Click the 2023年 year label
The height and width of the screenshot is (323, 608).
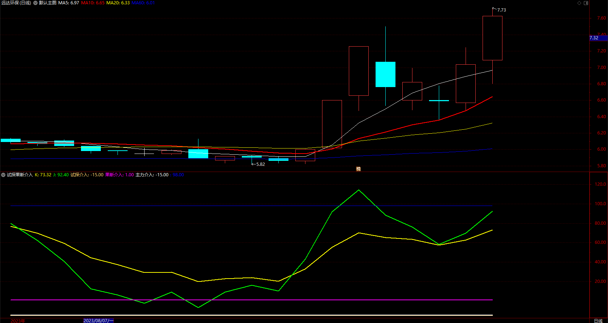18,320
